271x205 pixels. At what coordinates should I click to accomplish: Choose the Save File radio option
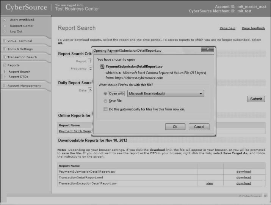pos(105,101)
